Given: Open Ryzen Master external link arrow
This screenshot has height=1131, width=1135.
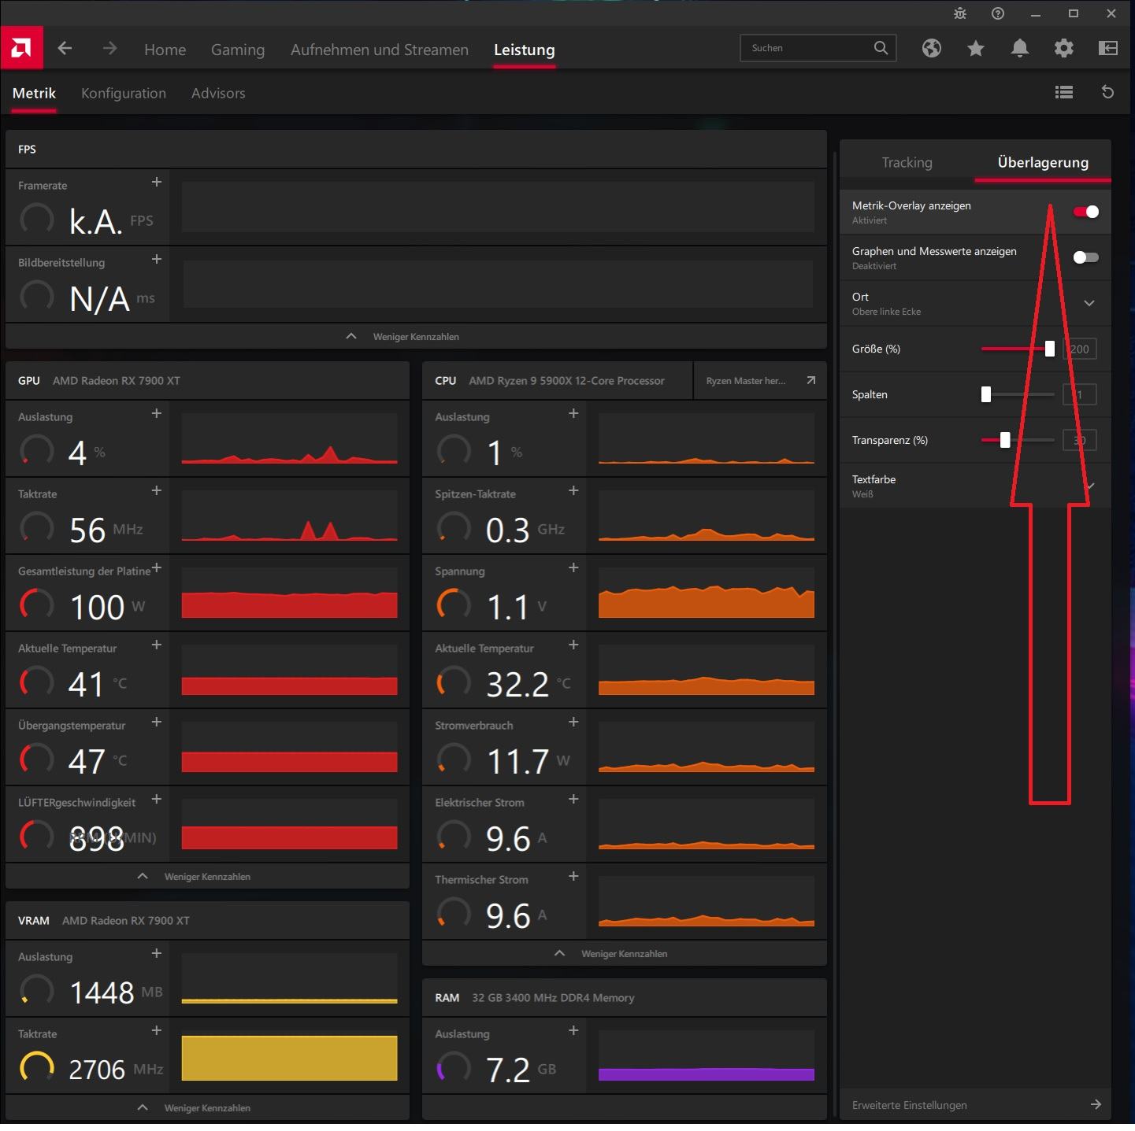Looking at the screenshot, I should pyautogui.click(x=811, y=381).
